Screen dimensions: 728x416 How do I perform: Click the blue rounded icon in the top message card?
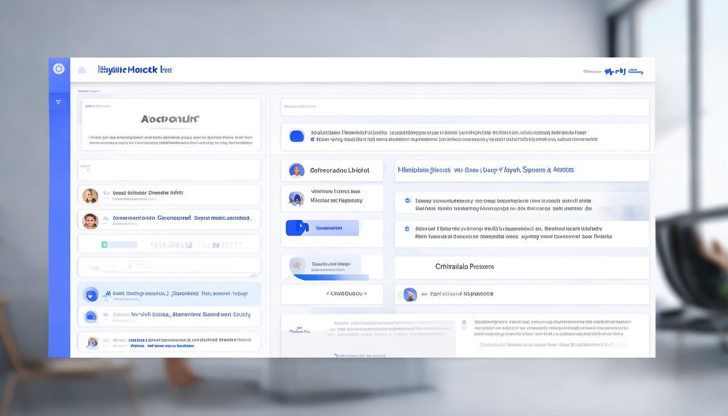(297, 136)
